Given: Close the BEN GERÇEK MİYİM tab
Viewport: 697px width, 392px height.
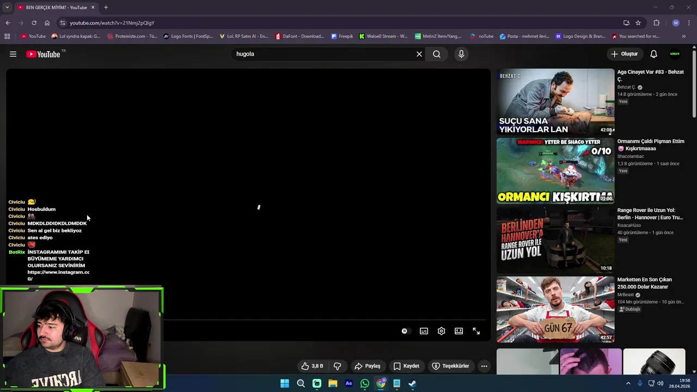Looking at the screenshot, I should [x=93, y=7].
